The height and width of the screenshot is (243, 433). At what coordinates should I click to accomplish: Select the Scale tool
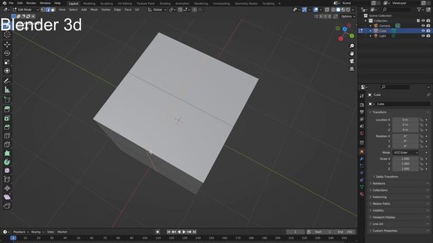pyautogui.click(x=7, y=62)
